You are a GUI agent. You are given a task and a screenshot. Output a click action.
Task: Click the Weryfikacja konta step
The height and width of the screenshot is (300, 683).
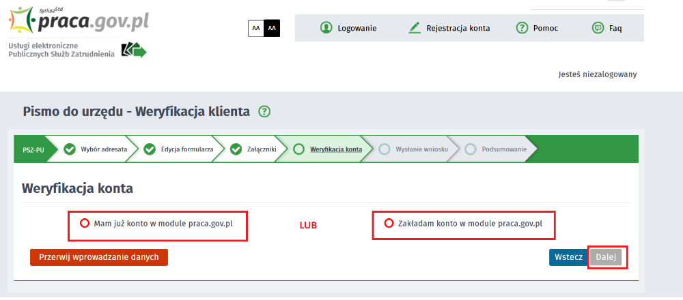point(335,149)
